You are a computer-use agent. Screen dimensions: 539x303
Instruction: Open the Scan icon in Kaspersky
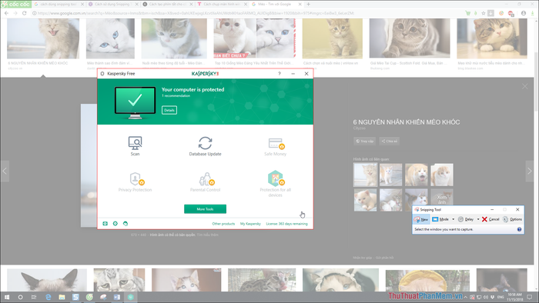coord(135,143)
